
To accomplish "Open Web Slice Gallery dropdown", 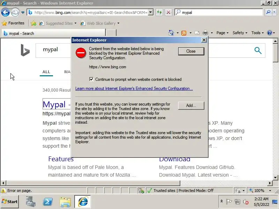I will pyautogui.click(x=100, y=23).
